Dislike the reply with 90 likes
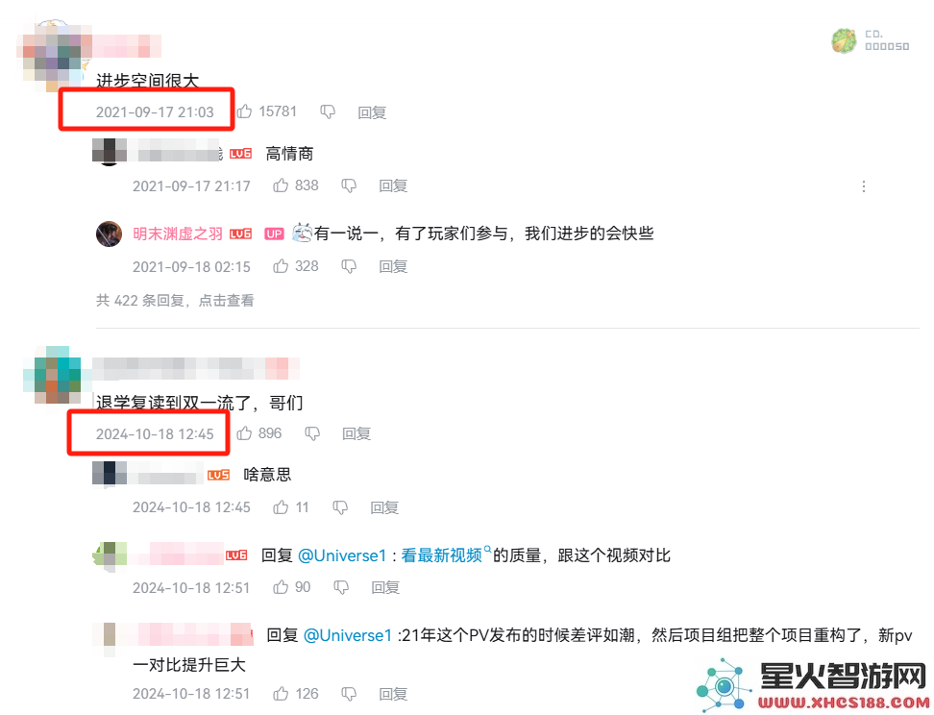Screen dimensions: 934x715 [x=341, y=587]
